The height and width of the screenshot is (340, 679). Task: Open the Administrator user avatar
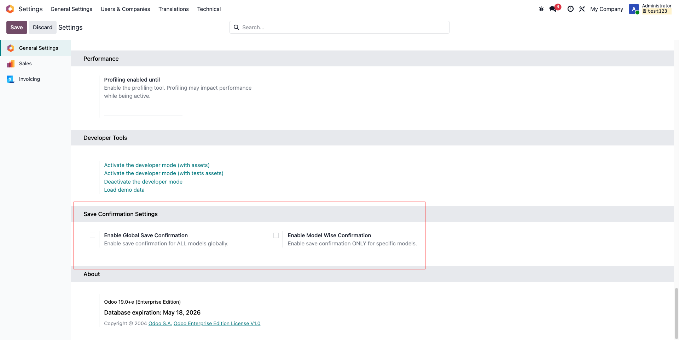point(634,9)
